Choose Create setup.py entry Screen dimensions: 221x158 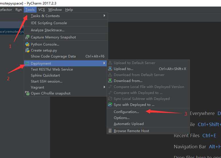coord(66,50)
